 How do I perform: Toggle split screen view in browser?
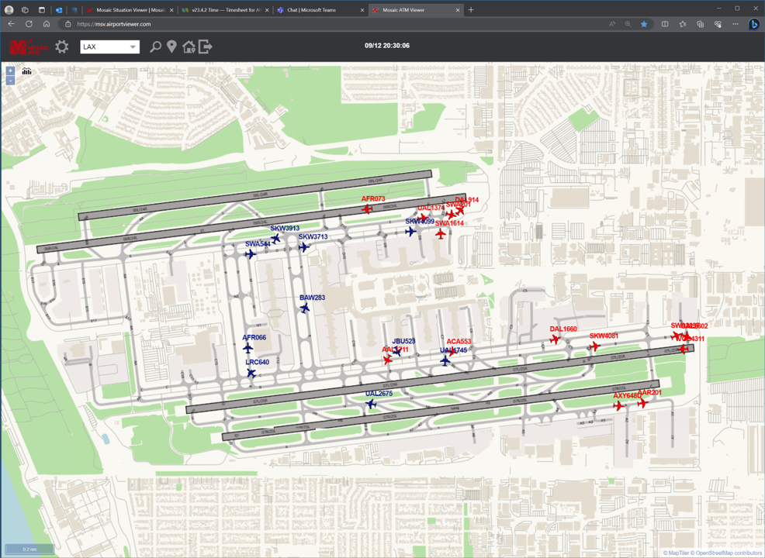pyautogui.click(x=664, y=24)
